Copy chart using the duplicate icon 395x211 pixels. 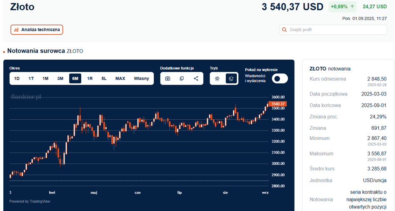(x=182, y=78)
